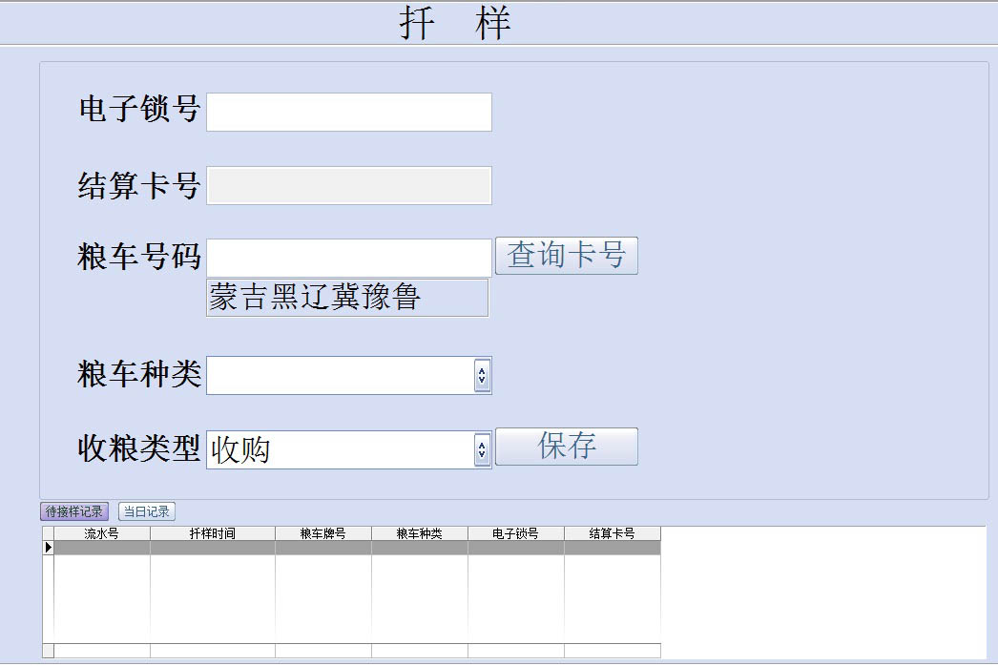Viewport: 998px width, 666px height.
Task: Click the 结算卡号 grayed input field
Action: [x=348, y=186]
